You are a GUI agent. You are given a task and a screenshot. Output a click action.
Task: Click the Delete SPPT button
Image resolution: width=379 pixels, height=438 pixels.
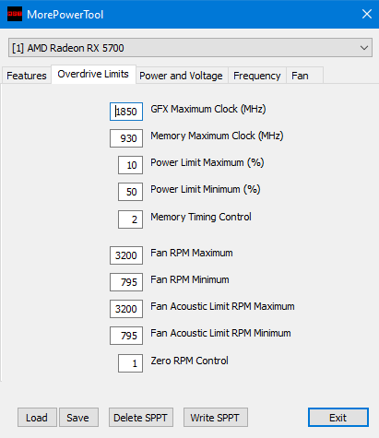point(141,418)
